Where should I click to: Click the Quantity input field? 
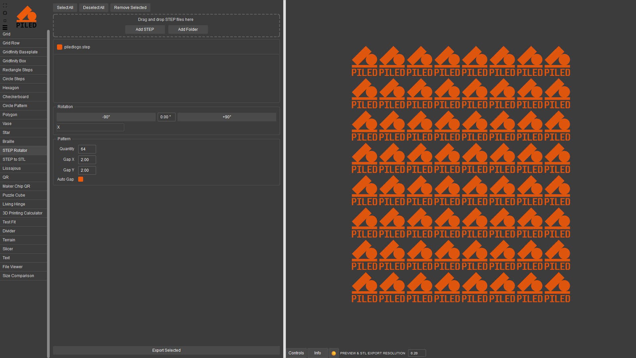pos(87,149)
